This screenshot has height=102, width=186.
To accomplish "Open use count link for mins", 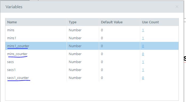I will tap(143, 30).
